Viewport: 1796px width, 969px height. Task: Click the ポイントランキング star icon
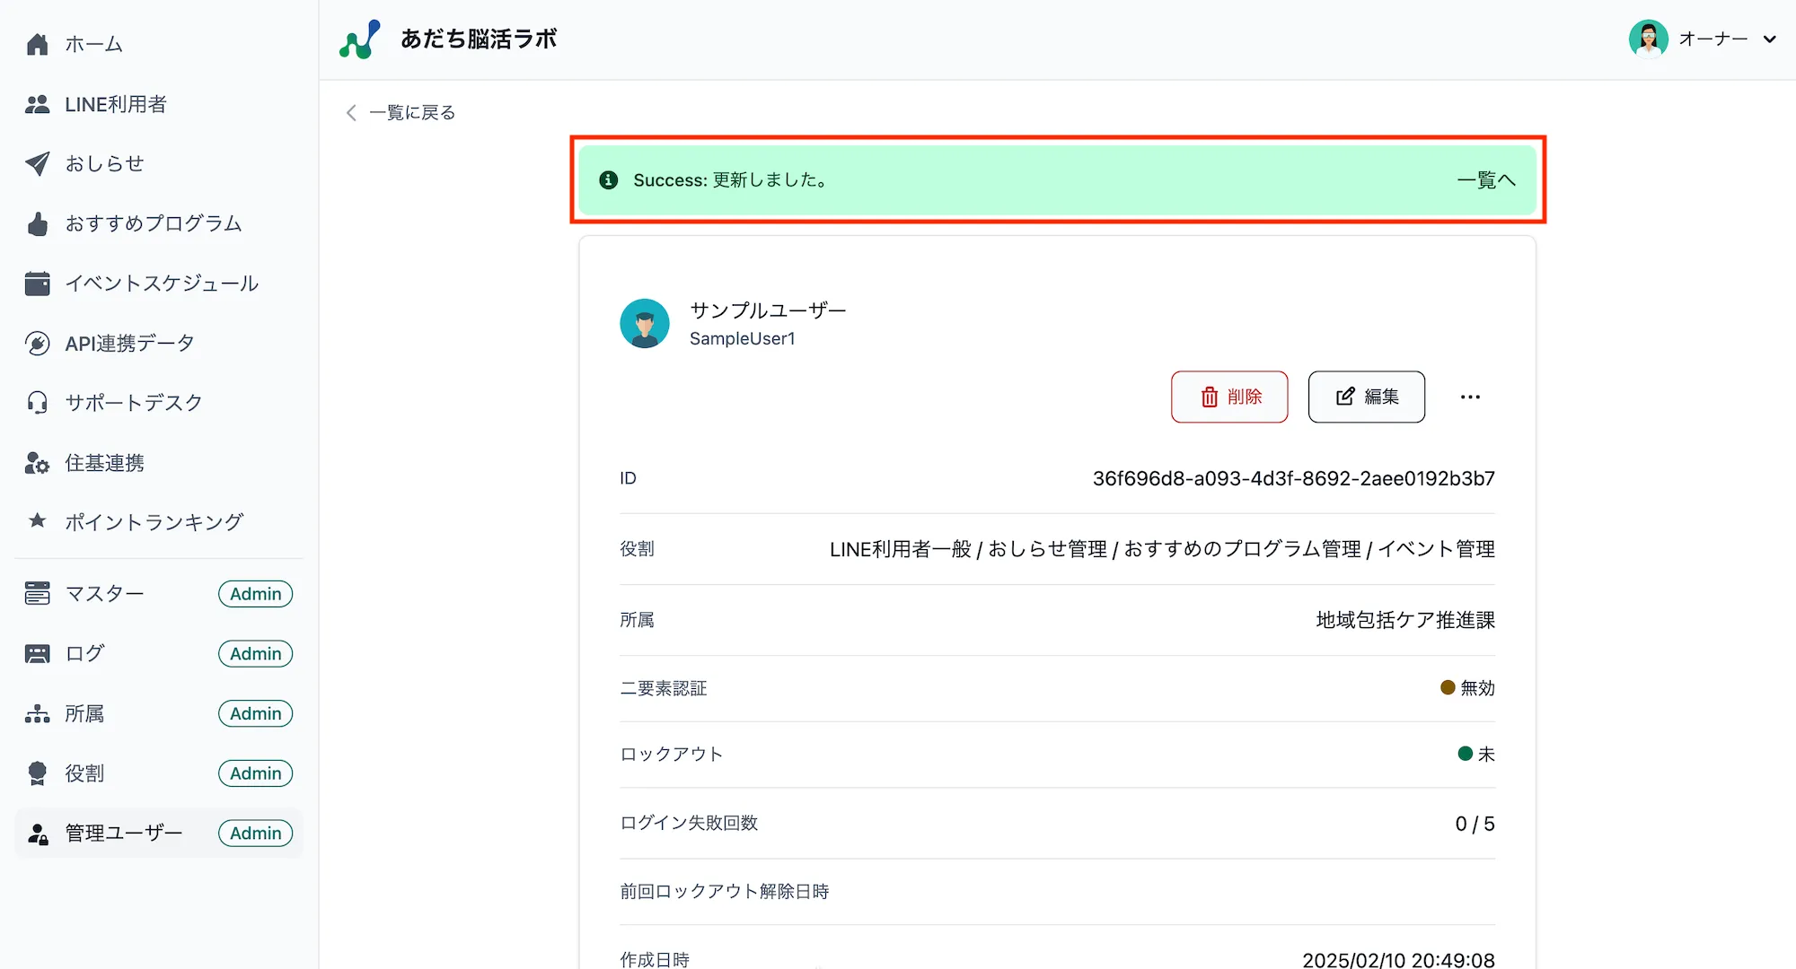(x=37, y=521)
